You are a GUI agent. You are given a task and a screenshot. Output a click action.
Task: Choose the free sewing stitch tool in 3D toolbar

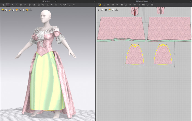(x=38, y=5)
